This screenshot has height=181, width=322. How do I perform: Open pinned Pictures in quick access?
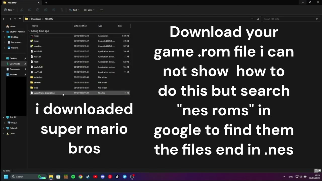coord(13,74)
